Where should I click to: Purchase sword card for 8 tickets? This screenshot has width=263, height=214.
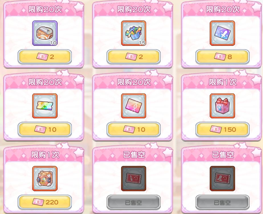[x=223, y=57]
